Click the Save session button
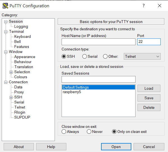Image resolution: width=168 pixels, height=152 pixels. [149, 98]
